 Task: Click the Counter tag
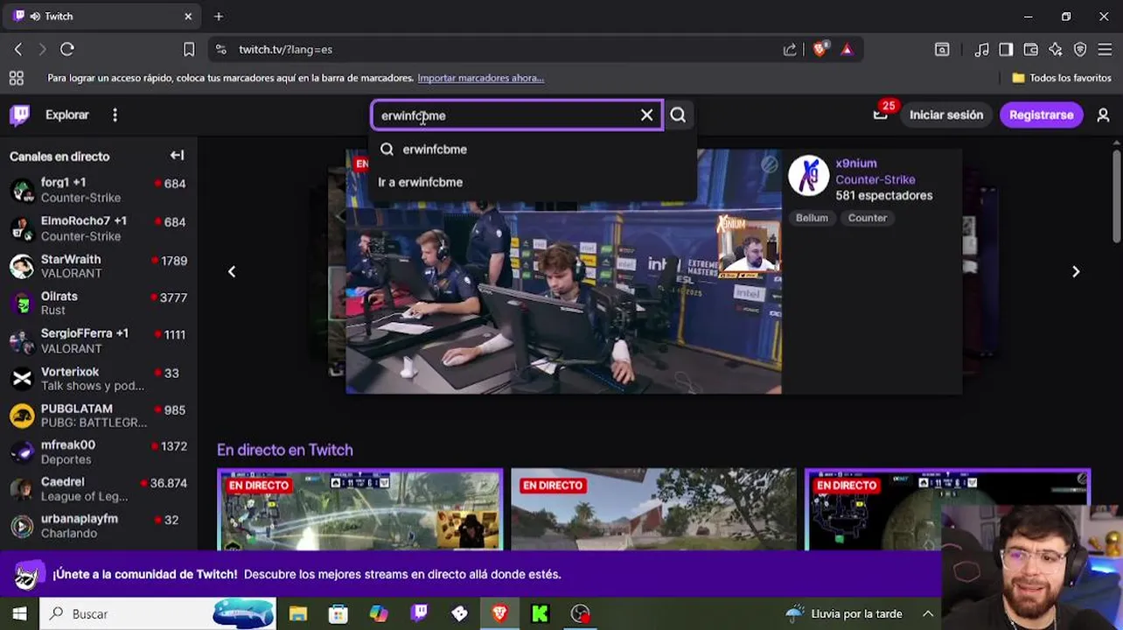tap(868, 218)
